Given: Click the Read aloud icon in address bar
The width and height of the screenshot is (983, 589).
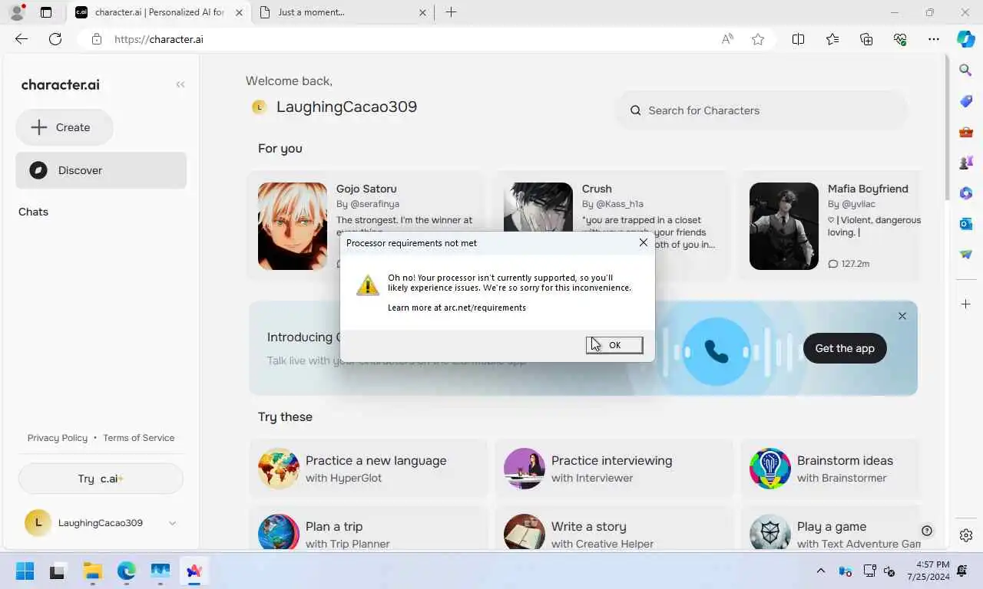Looking at the screenshot, I should click(727, 39).
